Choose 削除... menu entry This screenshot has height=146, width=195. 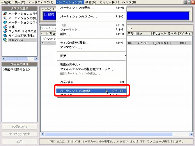point(92,34)
